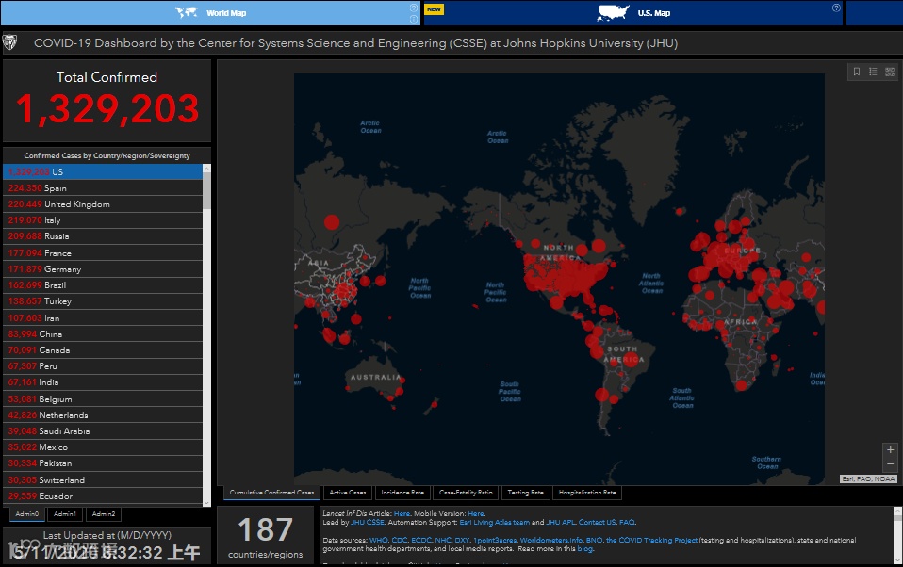Open the Esri Living Atlas team link
Screen dimensions: 903x567
click(x=494, y=523)
